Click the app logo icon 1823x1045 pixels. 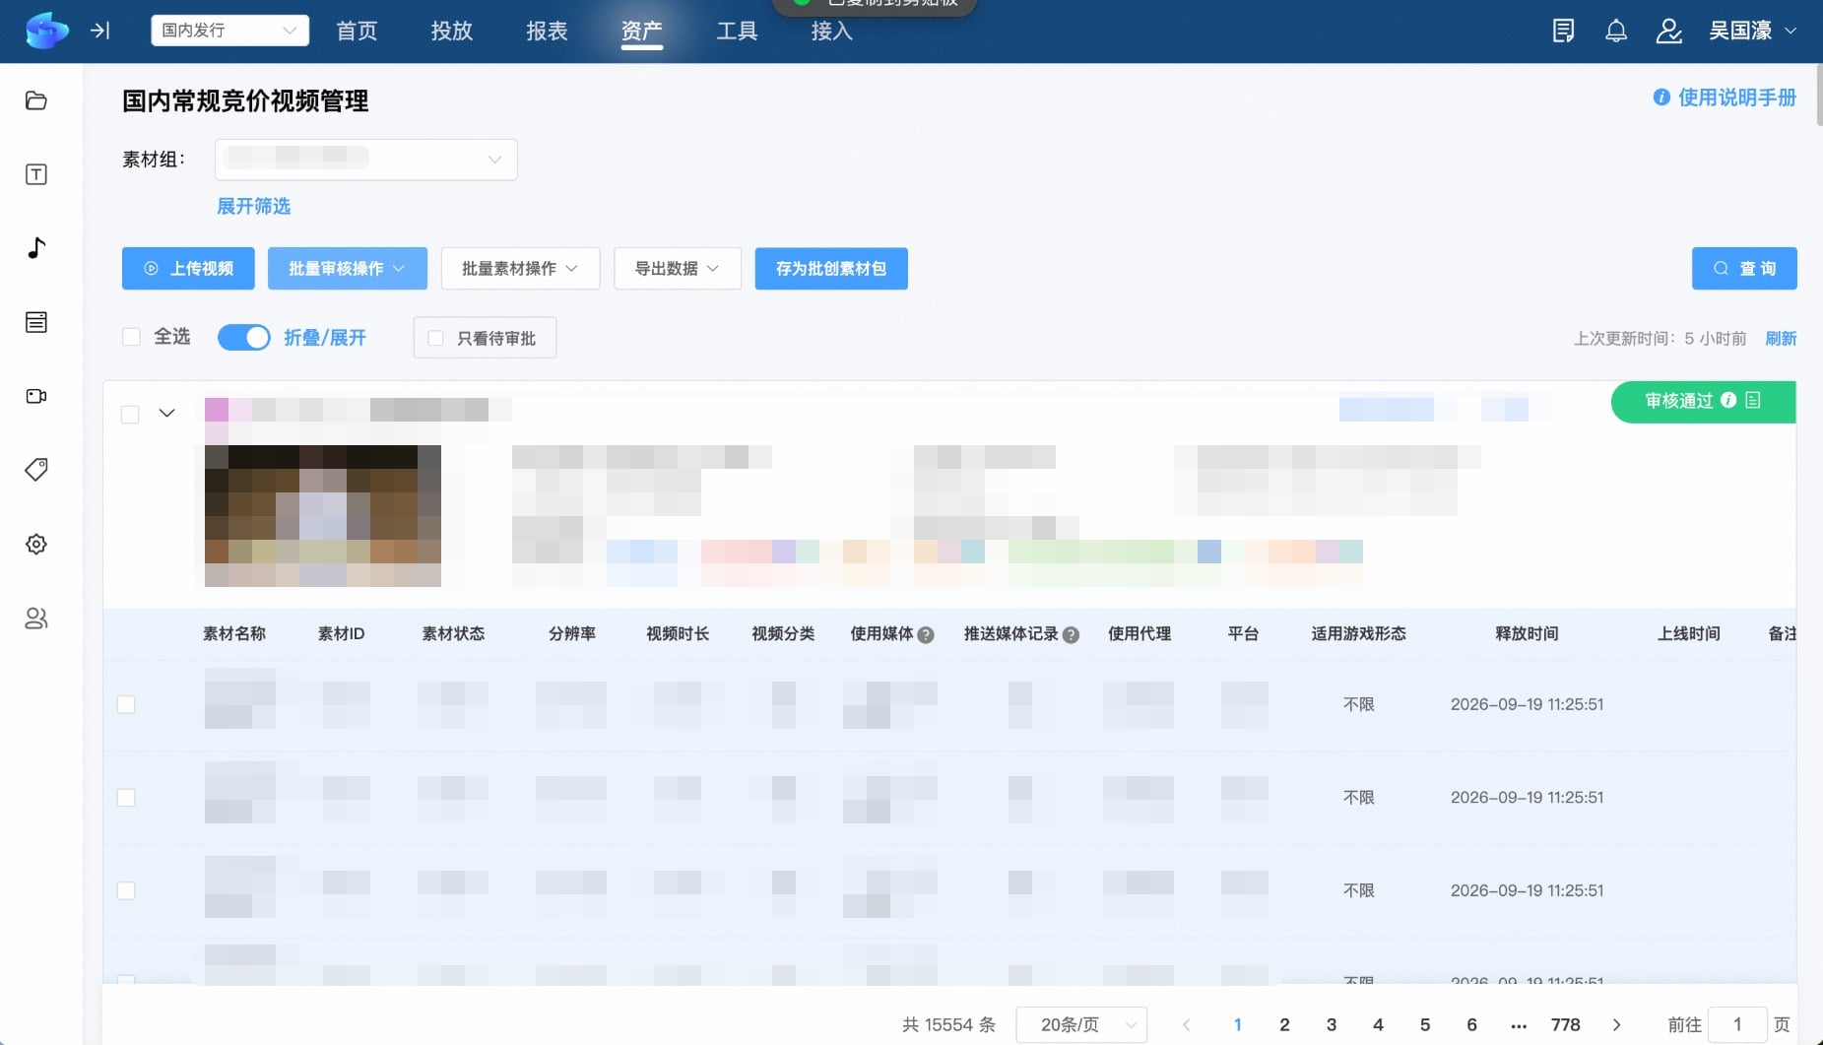tap(46, 31)
